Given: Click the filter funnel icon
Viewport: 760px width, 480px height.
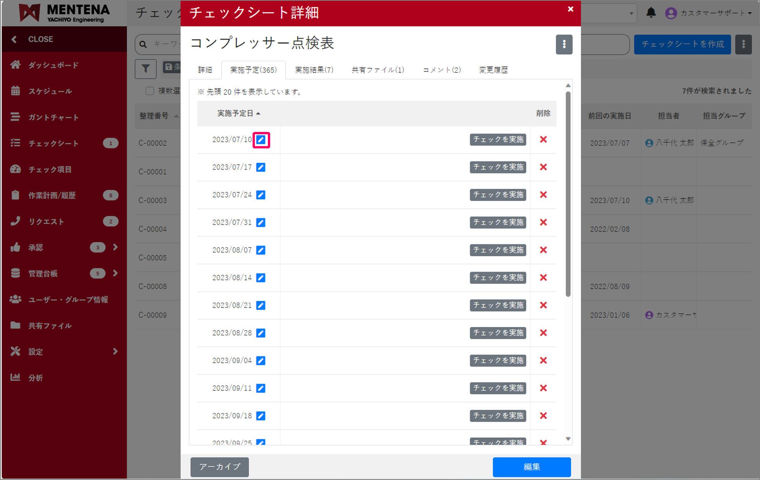Looking at the screenshot, I should click(145, 69).
